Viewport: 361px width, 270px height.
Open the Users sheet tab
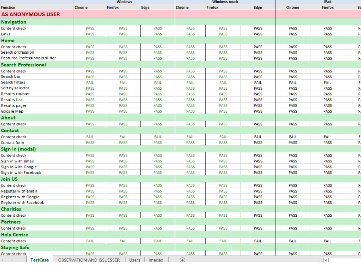135,260
